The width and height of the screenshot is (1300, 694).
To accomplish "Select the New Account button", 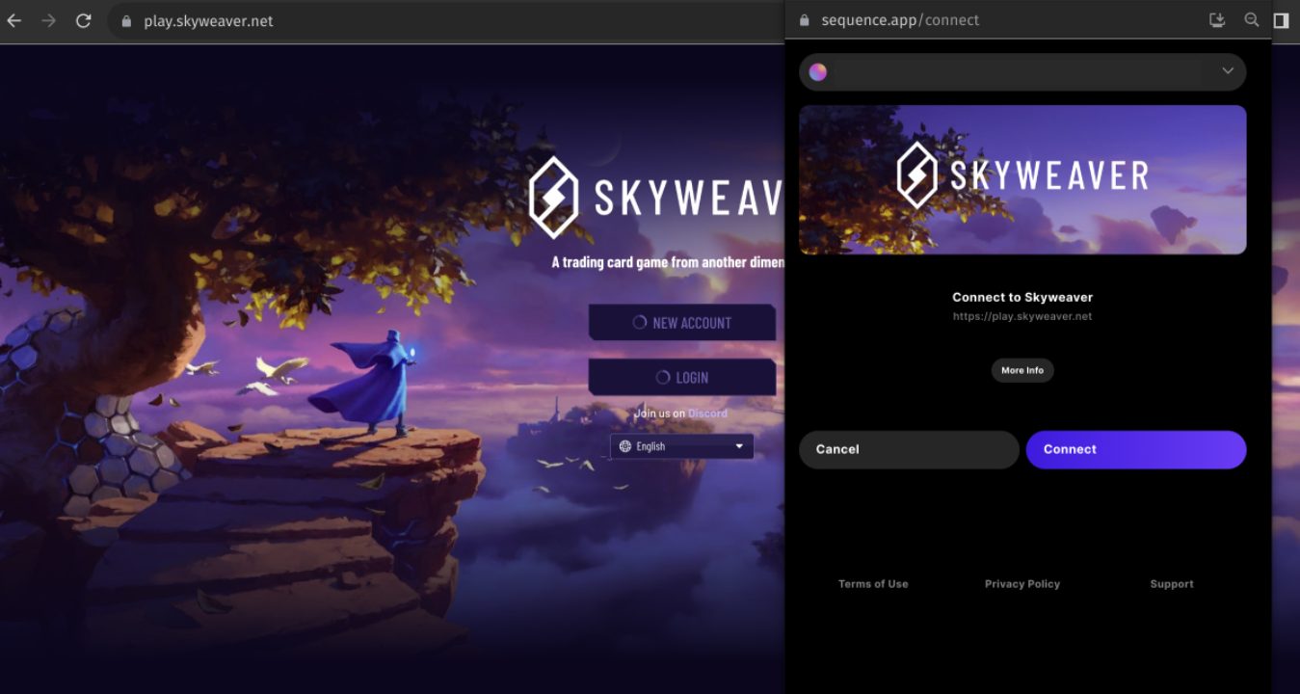I will pyautogui.click(x=681, y=323).
